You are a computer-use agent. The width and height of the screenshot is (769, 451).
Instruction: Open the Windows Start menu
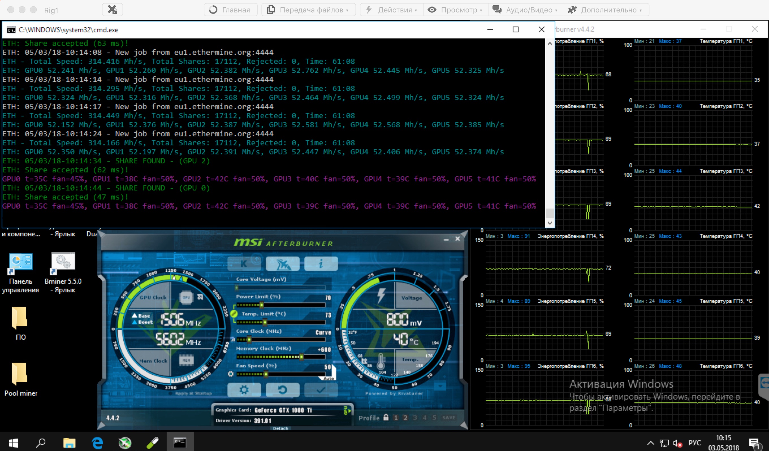click(x=13, y=443)
